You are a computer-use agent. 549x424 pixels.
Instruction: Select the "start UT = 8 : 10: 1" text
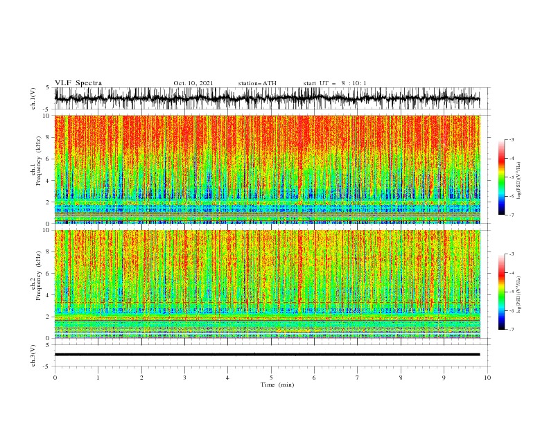[x=335, y=83]
